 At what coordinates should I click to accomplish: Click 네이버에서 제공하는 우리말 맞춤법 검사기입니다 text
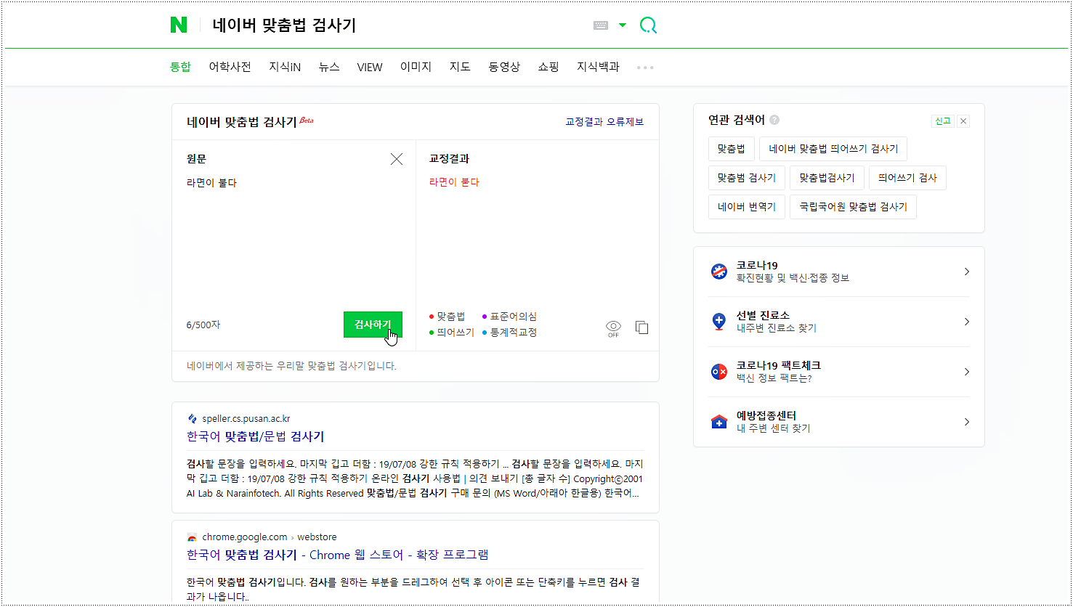pyautogui.click(x=291, y=366)
